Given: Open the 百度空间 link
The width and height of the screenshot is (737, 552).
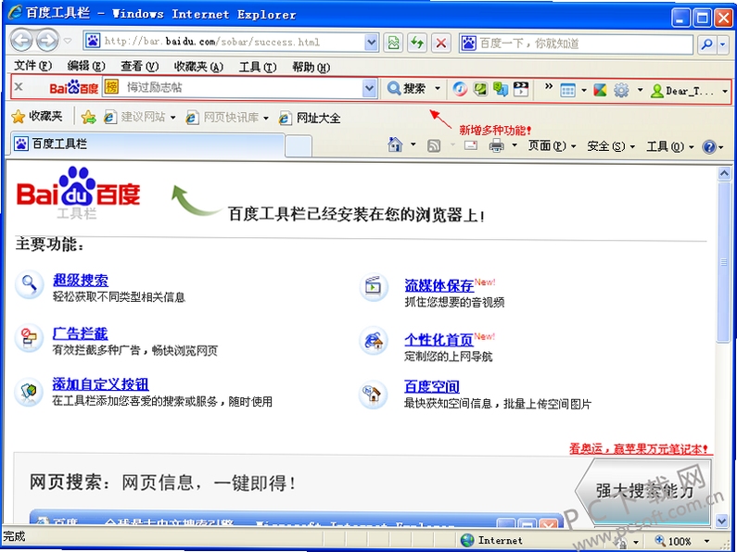Looking at the screenshot, I should coord(431,386).
